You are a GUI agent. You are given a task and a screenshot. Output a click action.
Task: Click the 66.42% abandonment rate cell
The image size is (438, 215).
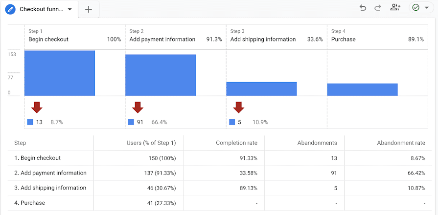(x=416, y=173)
